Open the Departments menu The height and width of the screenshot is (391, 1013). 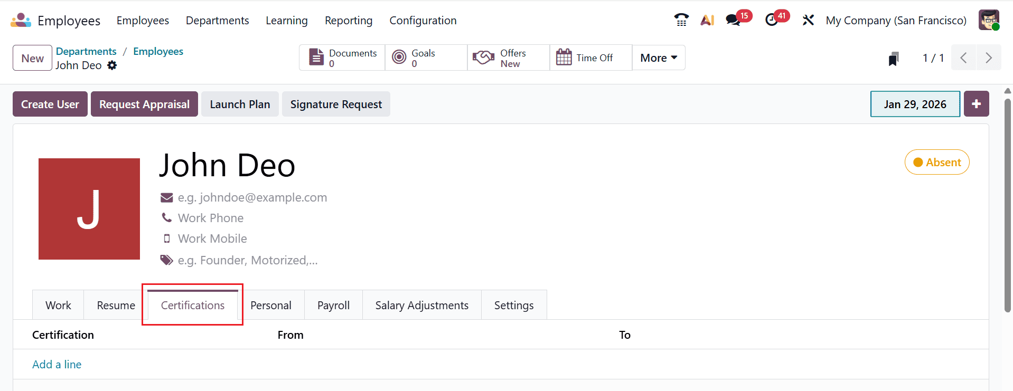[217, 20]
